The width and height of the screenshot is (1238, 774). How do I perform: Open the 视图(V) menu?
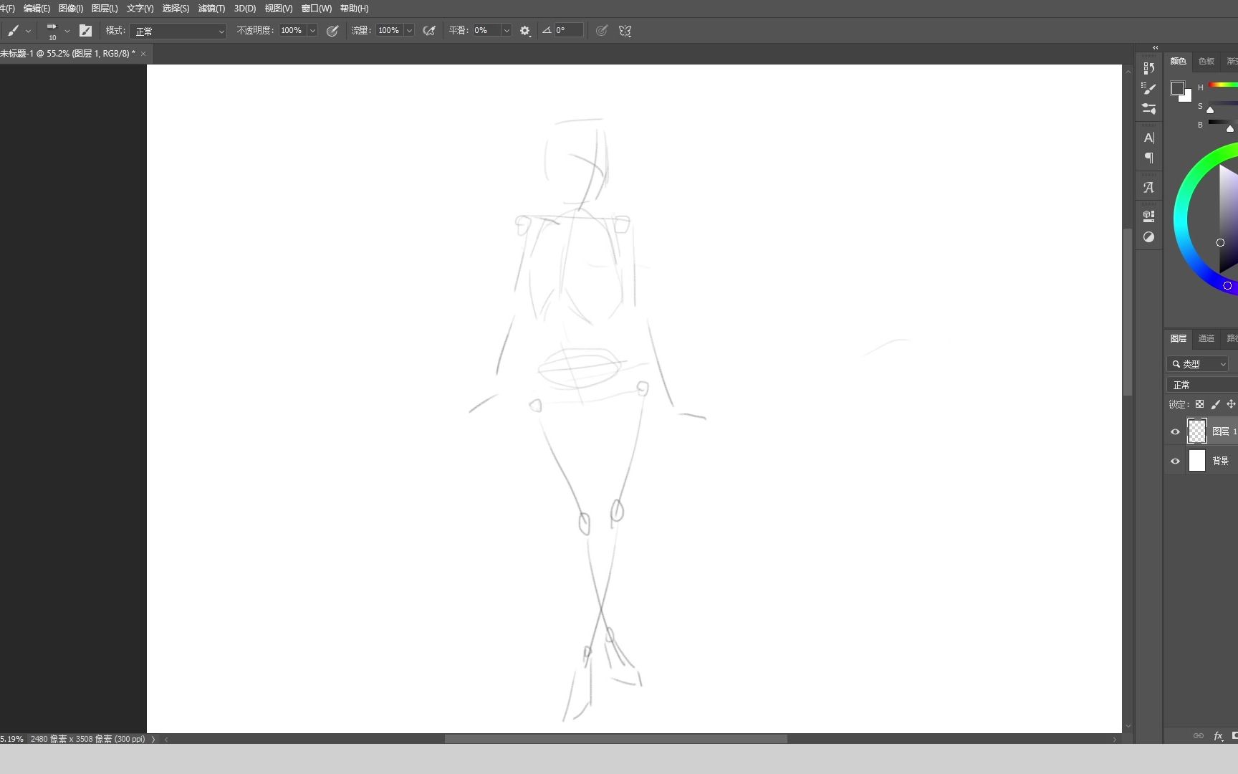click(x=279, y=9)
